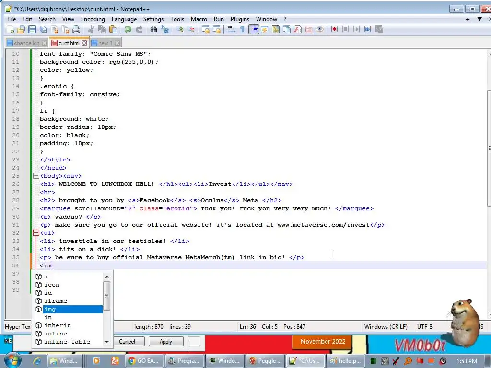Click Windows (CR LF) in status bar
This screenshot has height=368, width=491.
pyautogui.click(x=386, y=327)
